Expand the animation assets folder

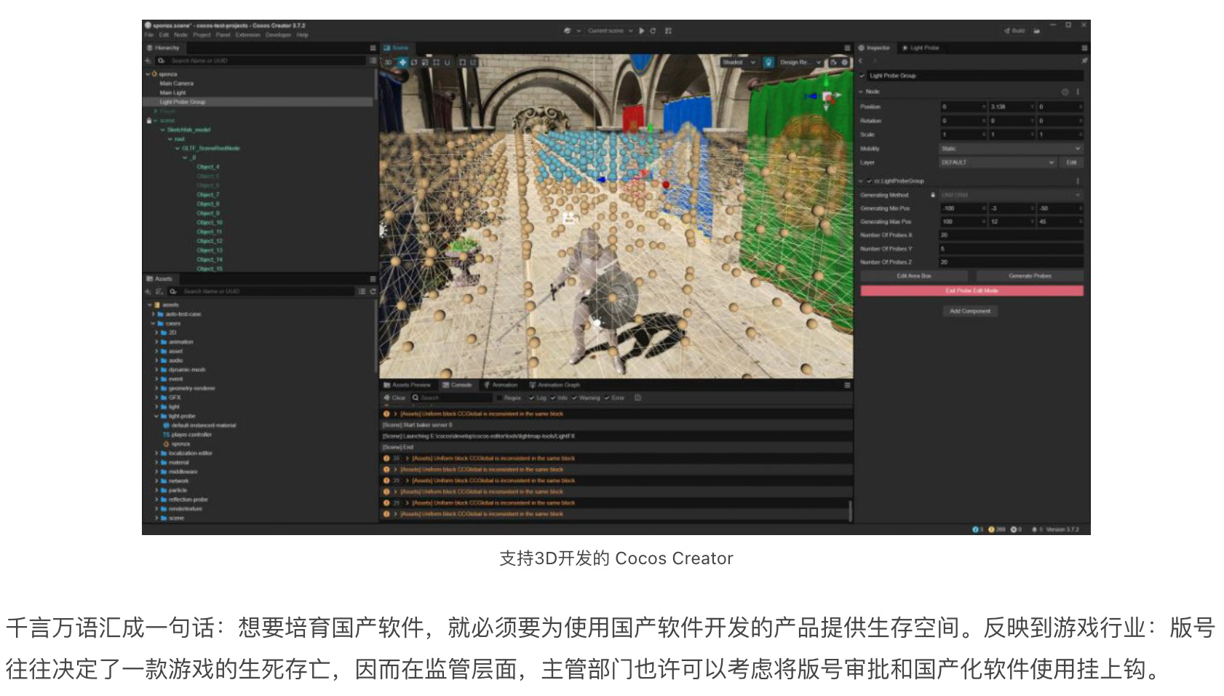coord(155,342)
